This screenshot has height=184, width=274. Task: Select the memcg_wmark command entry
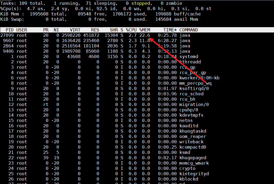[194, 163]
